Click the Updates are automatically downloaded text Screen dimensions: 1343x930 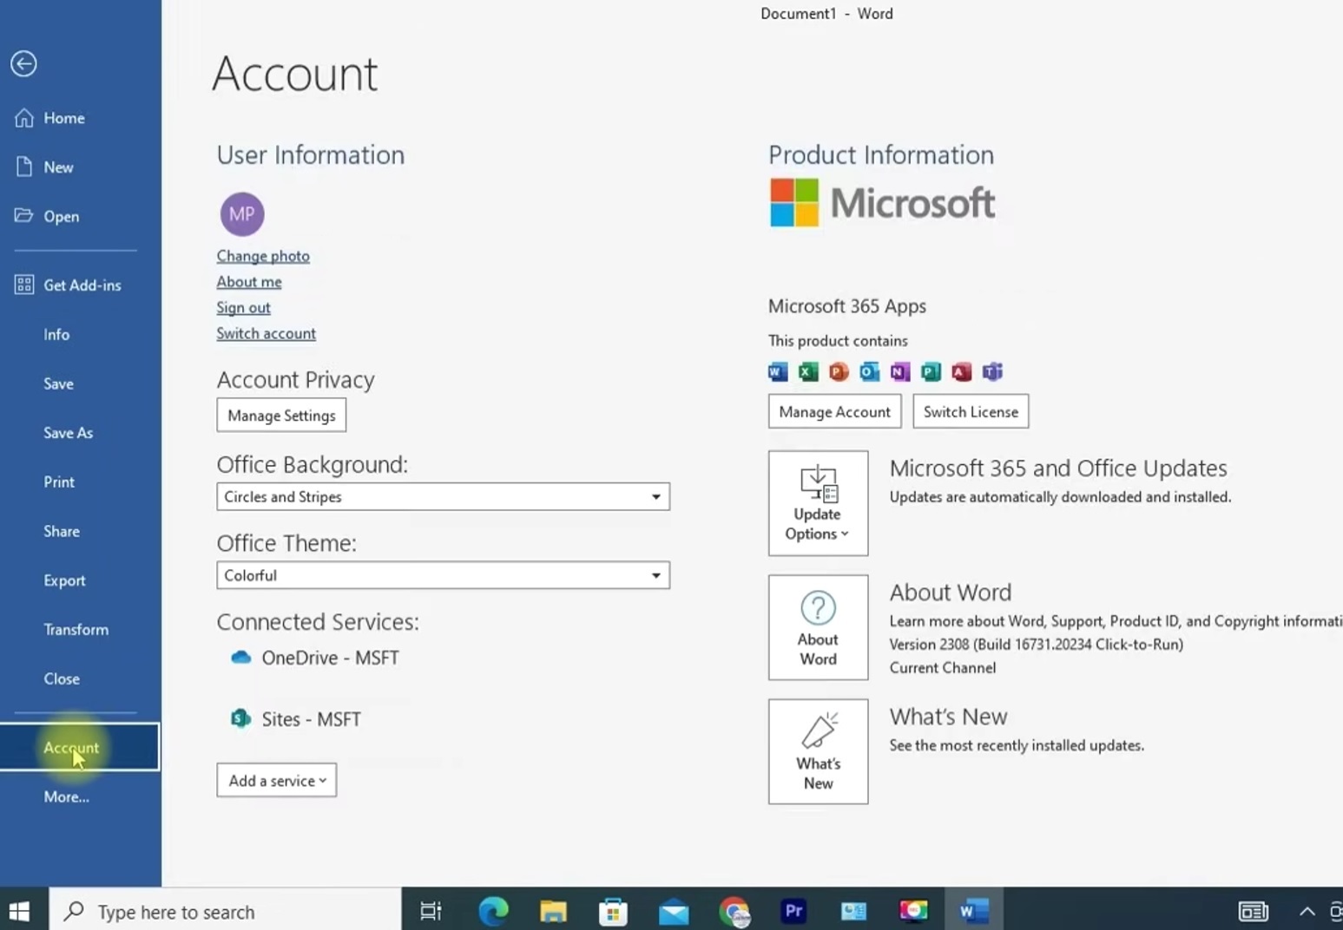click(1060, 497)
